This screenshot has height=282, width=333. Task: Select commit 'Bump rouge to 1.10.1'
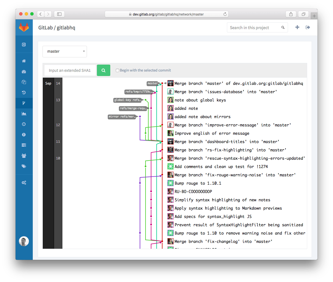198,183
